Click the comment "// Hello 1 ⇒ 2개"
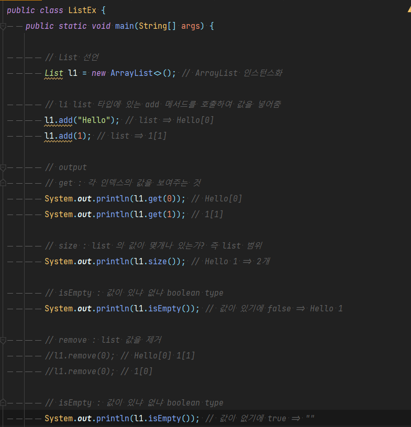 pos(230,262)
